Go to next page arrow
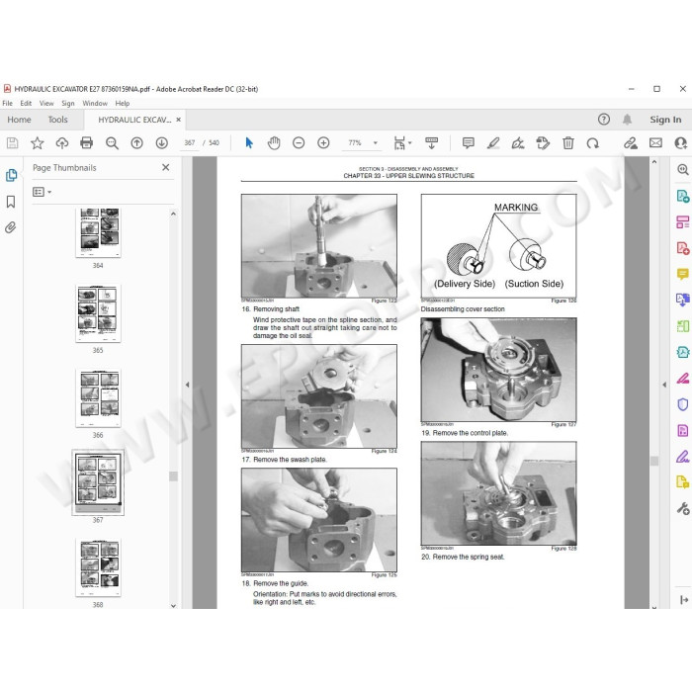Image resolution: width=692 pixels, height=692 pixels. (161, 142)
